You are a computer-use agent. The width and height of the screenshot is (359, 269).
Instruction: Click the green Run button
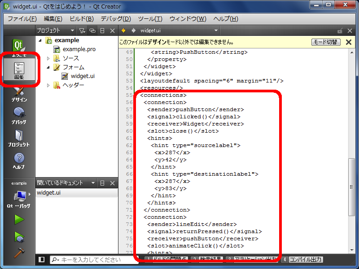coord(19,219)
